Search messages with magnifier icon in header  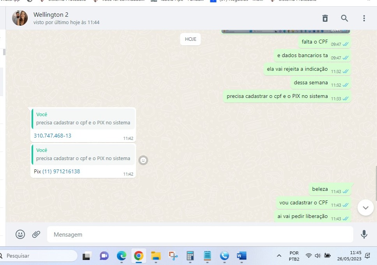pos(344,18)
